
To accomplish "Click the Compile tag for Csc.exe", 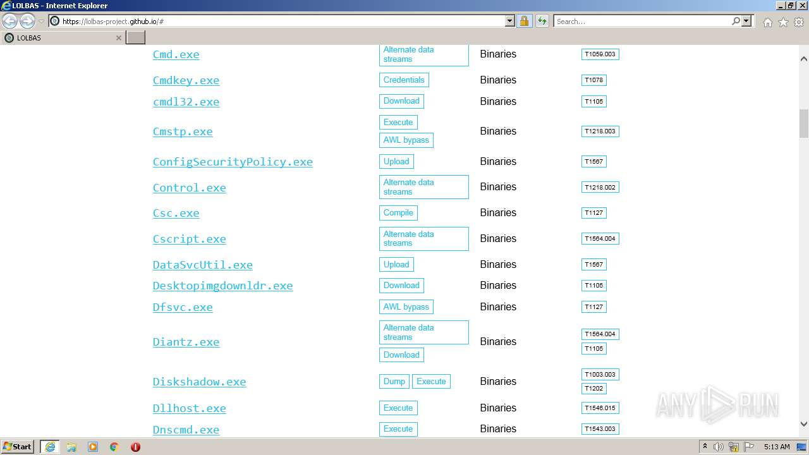I will 398,213.
